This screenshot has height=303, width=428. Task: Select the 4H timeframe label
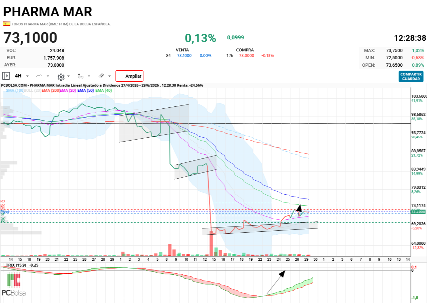18,76
